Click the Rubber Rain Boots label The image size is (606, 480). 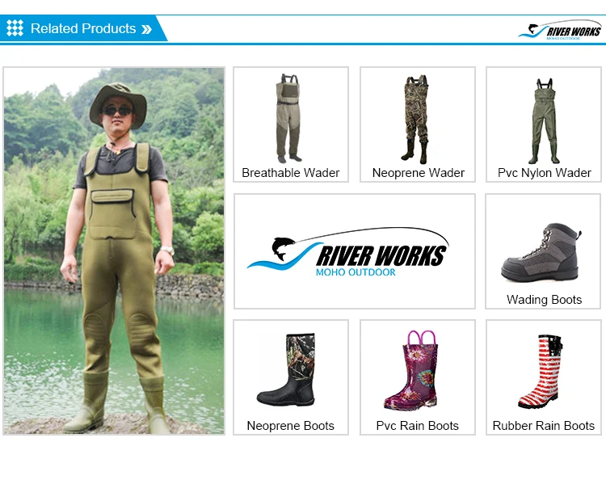(544, 426)
